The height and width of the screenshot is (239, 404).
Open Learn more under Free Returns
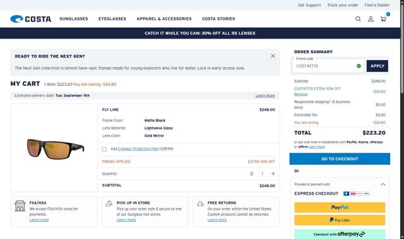[x=217, y=220]
